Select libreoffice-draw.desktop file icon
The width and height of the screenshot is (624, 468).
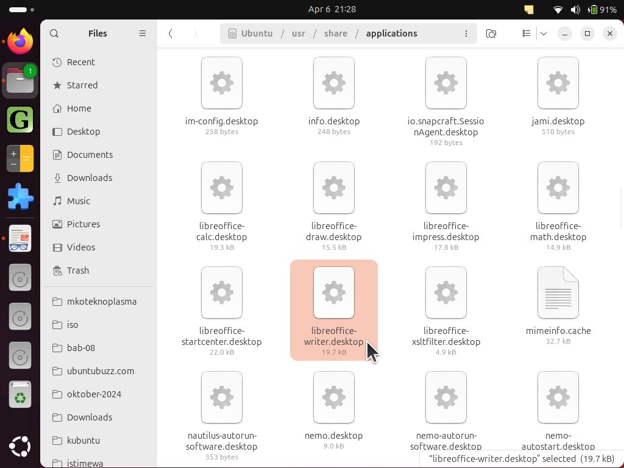pyautogui.click(x=334, y=188)
